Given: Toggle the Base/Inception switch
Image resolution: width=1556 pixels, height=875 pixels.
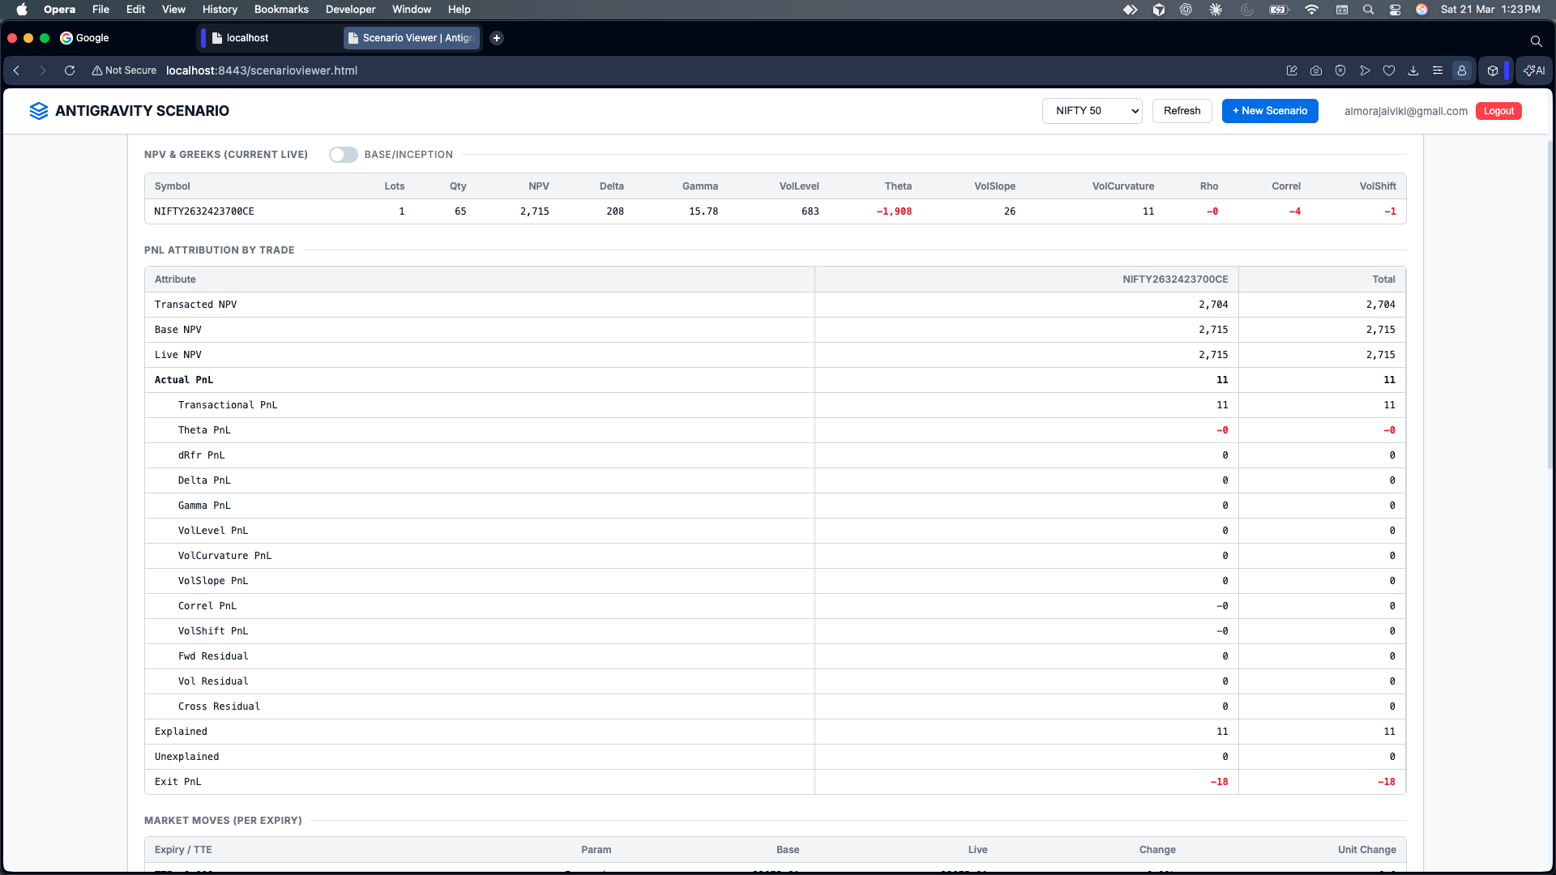Looking at the screenshot, I should tap(343, 155).
